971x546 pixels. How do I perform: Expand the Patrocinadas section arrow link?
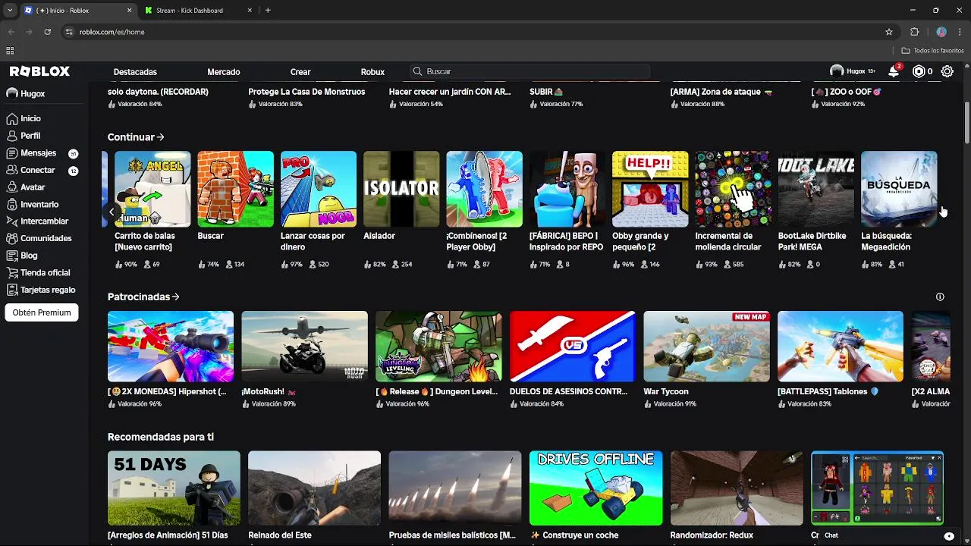143,297
